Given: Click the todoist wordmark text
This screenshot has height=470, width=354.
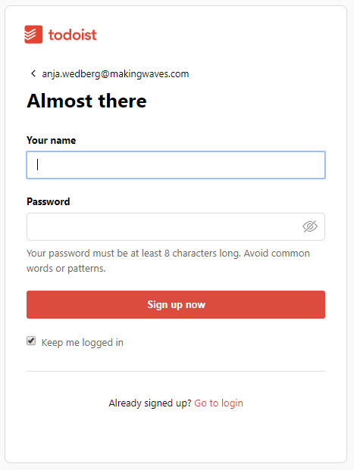Looking at the screenshot, I should click(x=72, y=35).
